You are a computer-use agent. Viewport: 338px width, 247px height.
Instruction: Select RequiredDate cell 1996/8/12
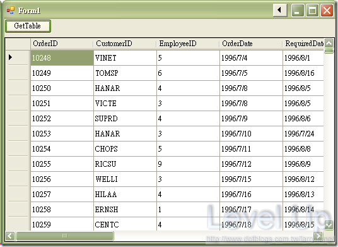(x=303, y=179)
